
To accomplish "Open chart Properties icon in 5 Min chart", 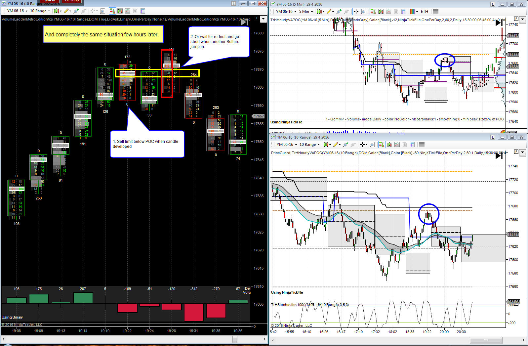I will pos(404,11).
